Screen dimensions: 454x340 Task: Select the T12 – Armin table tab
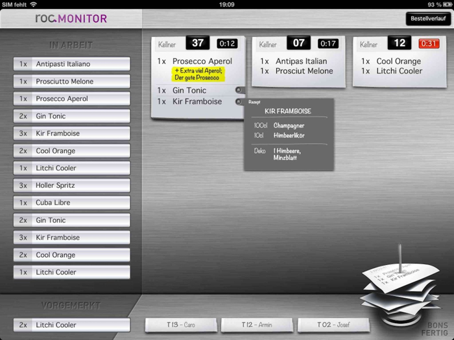click(x=257, y=325)
